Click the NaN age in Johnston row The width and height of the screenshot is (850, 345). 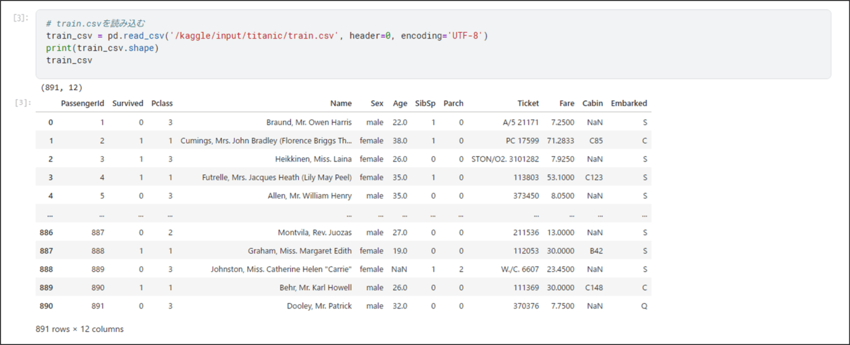click(399, 269)
